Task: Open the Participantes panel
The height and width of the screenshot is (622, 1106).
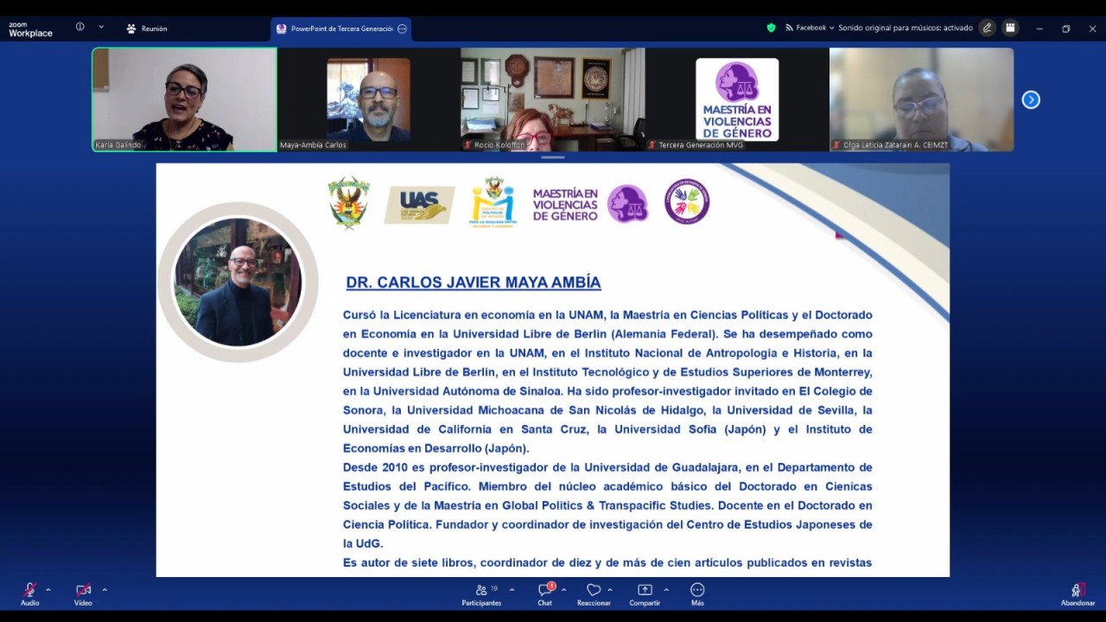Action: [x=481, y=593]
